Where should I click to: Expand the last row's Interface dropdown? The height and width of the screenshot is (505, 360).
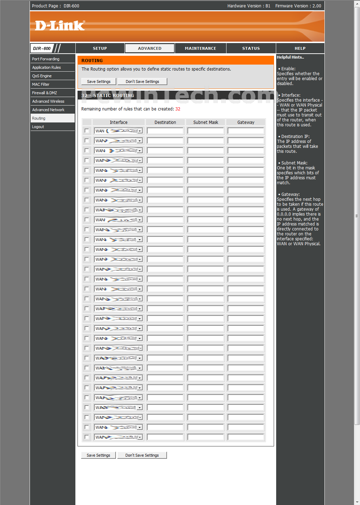118,437
